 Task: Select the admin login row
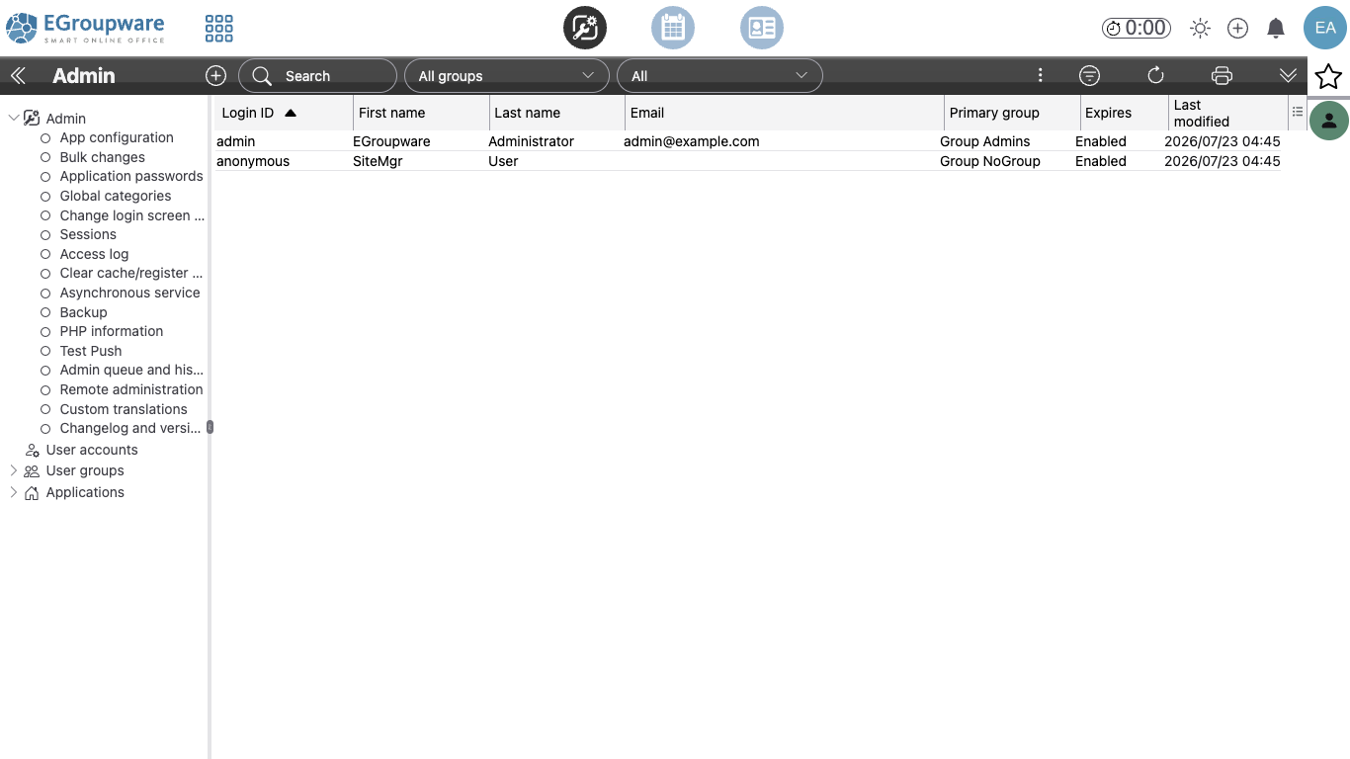[x=748, y=141]
